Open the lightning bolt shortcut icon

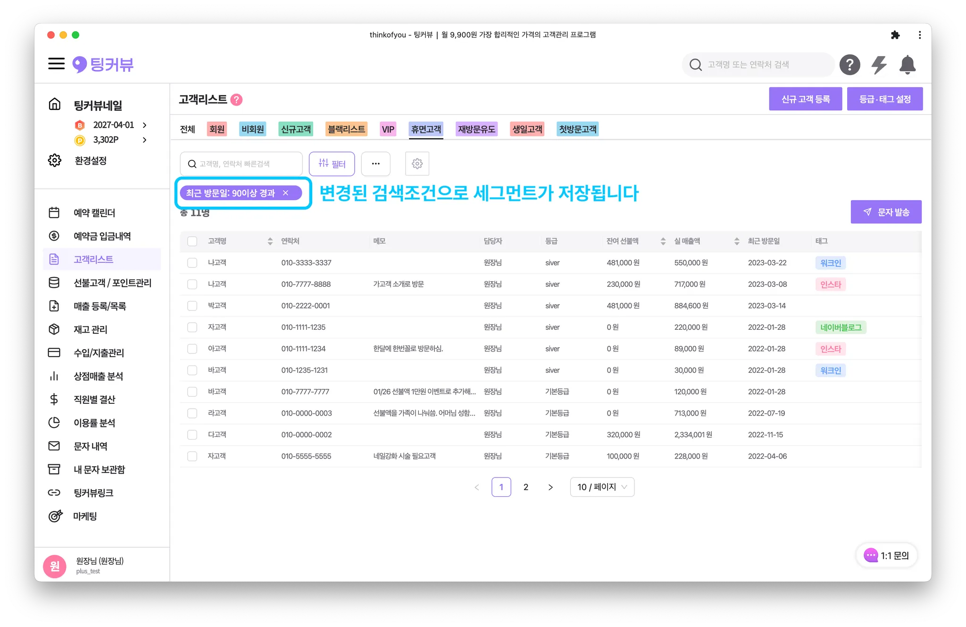tap(879, 65)
